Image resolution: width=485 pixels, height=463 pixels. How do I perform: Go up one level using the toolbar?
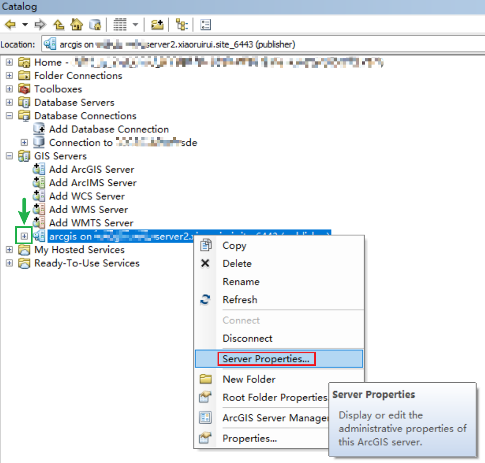click(58, 25)
